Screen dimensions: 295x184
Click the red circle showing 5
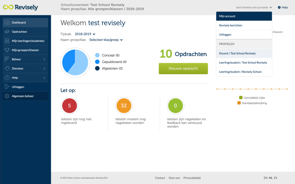pyautogui.click(x=69, y=106)
